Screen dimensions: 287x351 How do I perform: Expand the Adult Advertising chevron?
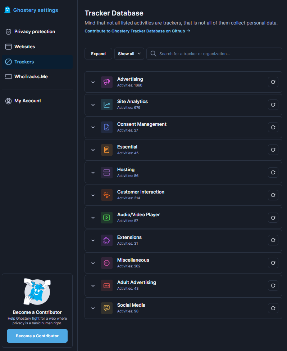coord(93,286)
